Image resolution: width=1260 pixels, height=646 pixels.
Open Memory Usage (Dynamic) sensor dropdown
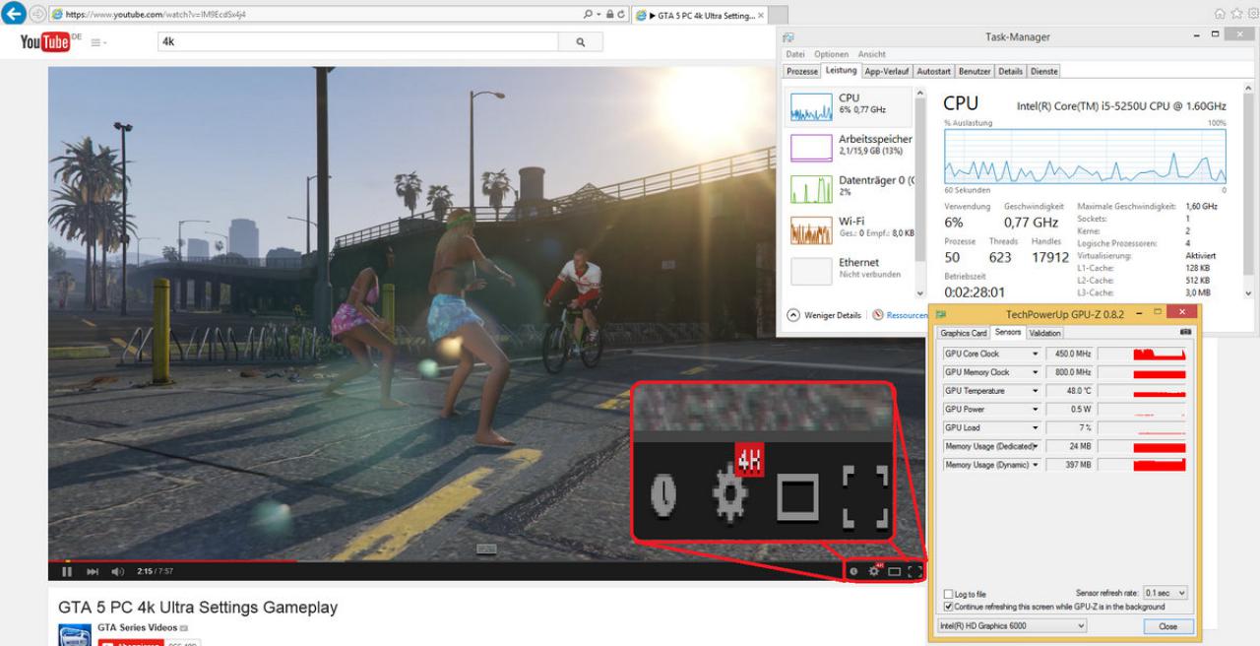tap(1035, 465)
